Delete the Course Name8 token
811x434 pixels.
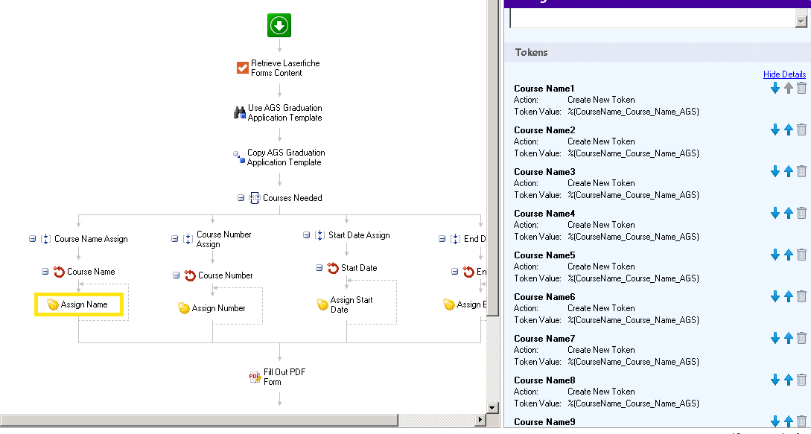pos(801,380)
